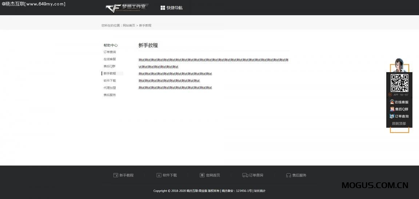Click the footer 订单查询 truck icon

pyautogui.click(x=245, y=175)
